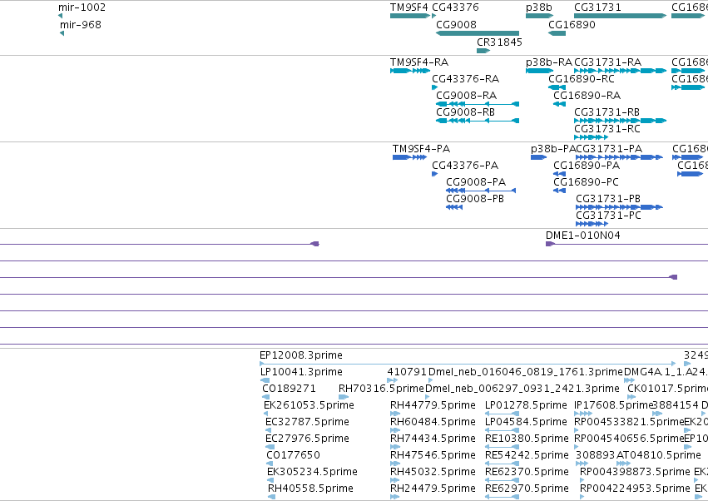Select the EP12008.3prime EST label
Screen dimensions: 708x501
click(x=300, y=355)
